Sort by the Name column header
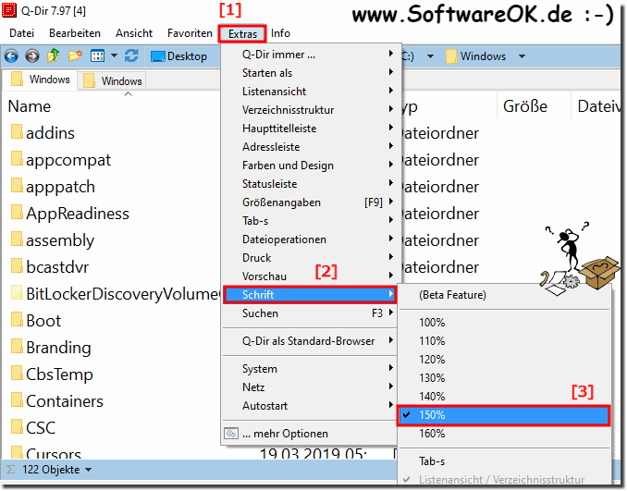This screenshot has width=627, height=491. pos(30,106)
